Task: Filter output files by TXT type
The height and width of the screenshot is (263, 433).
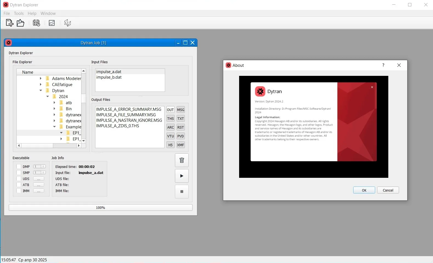Action: coord(181,118)
